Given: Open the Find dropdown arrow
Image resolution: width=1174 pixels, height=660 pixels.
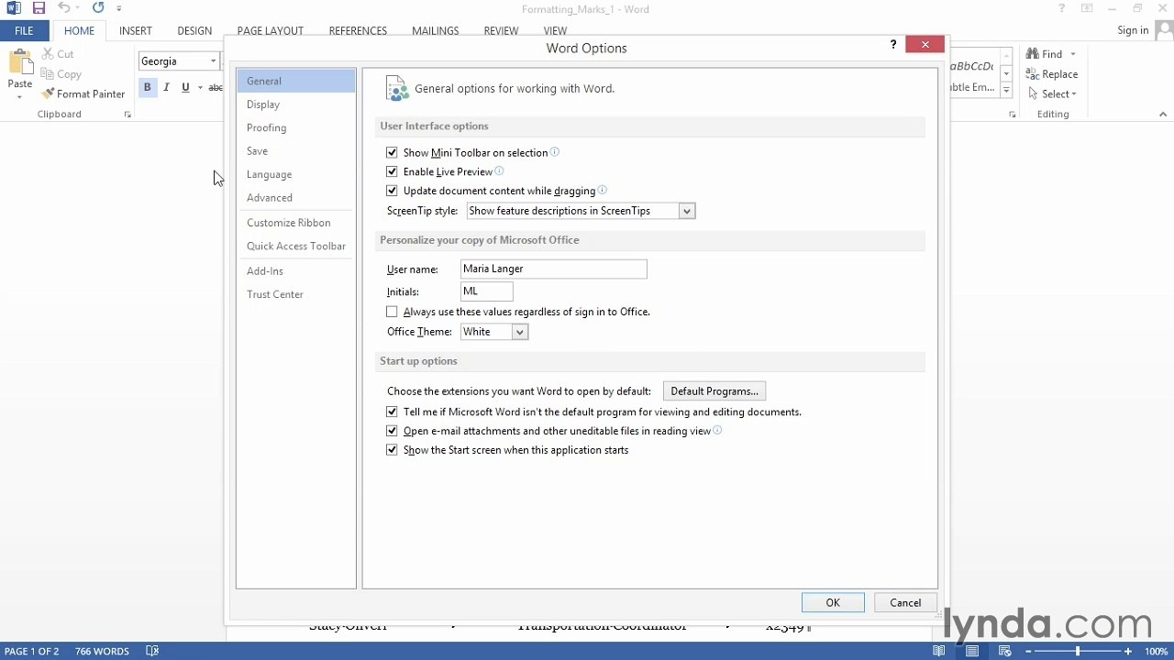Looking at the screenshot, I should coord(1072,54).
